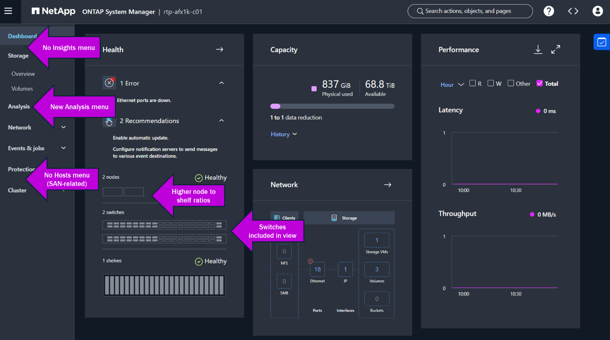Expand the capacity History section
Screen dimensions: 610x340
(284, 134)
